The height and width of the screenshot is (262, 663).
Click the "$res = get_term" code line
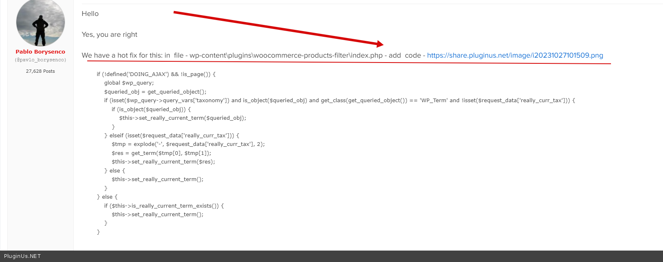(x=161, y=153)
